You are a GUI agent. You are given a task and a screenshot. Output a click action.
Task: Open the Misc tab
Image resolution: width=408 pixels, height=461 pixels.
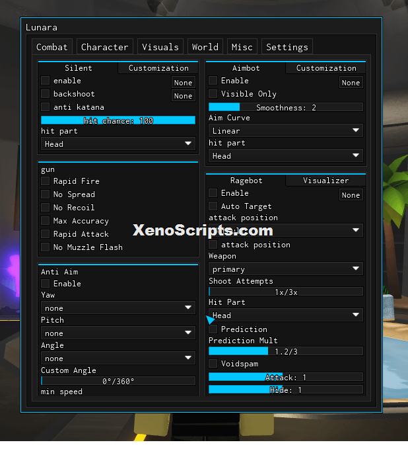click(x=242, y=47)
